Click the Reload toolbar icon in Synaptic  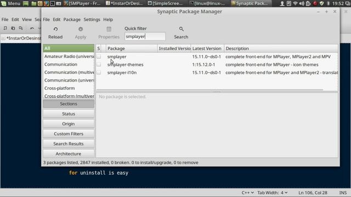[x=55, y=29]
